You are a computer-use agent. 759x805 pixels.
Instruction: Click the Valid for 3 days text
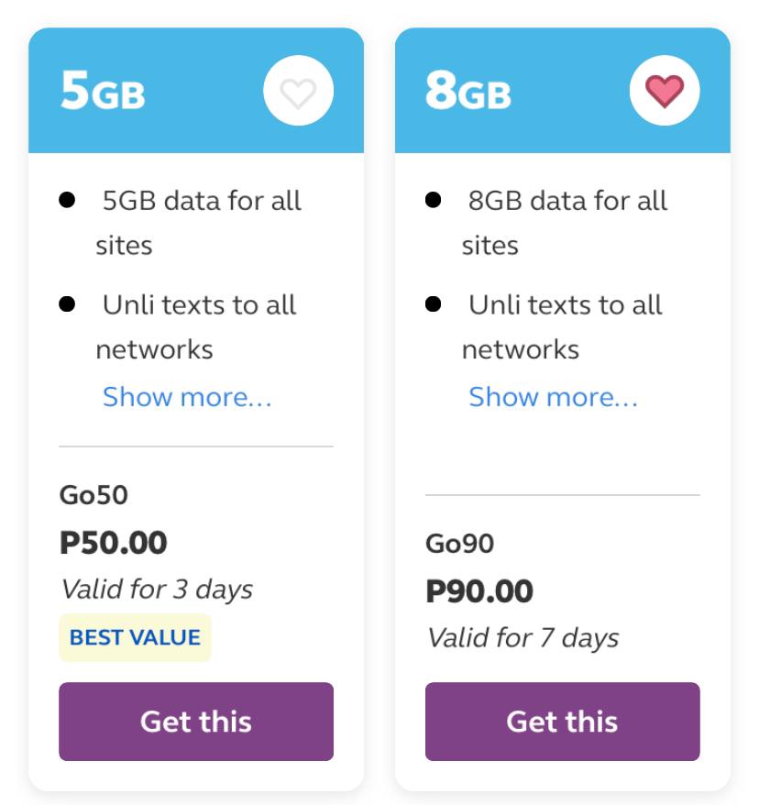click(157, 589)
